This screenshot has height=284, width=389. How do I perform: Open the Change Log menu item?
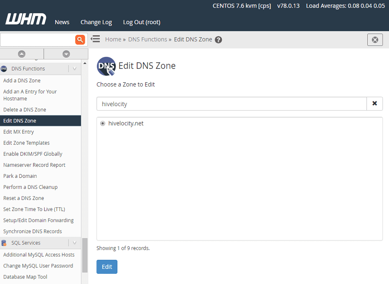point(96,22)
